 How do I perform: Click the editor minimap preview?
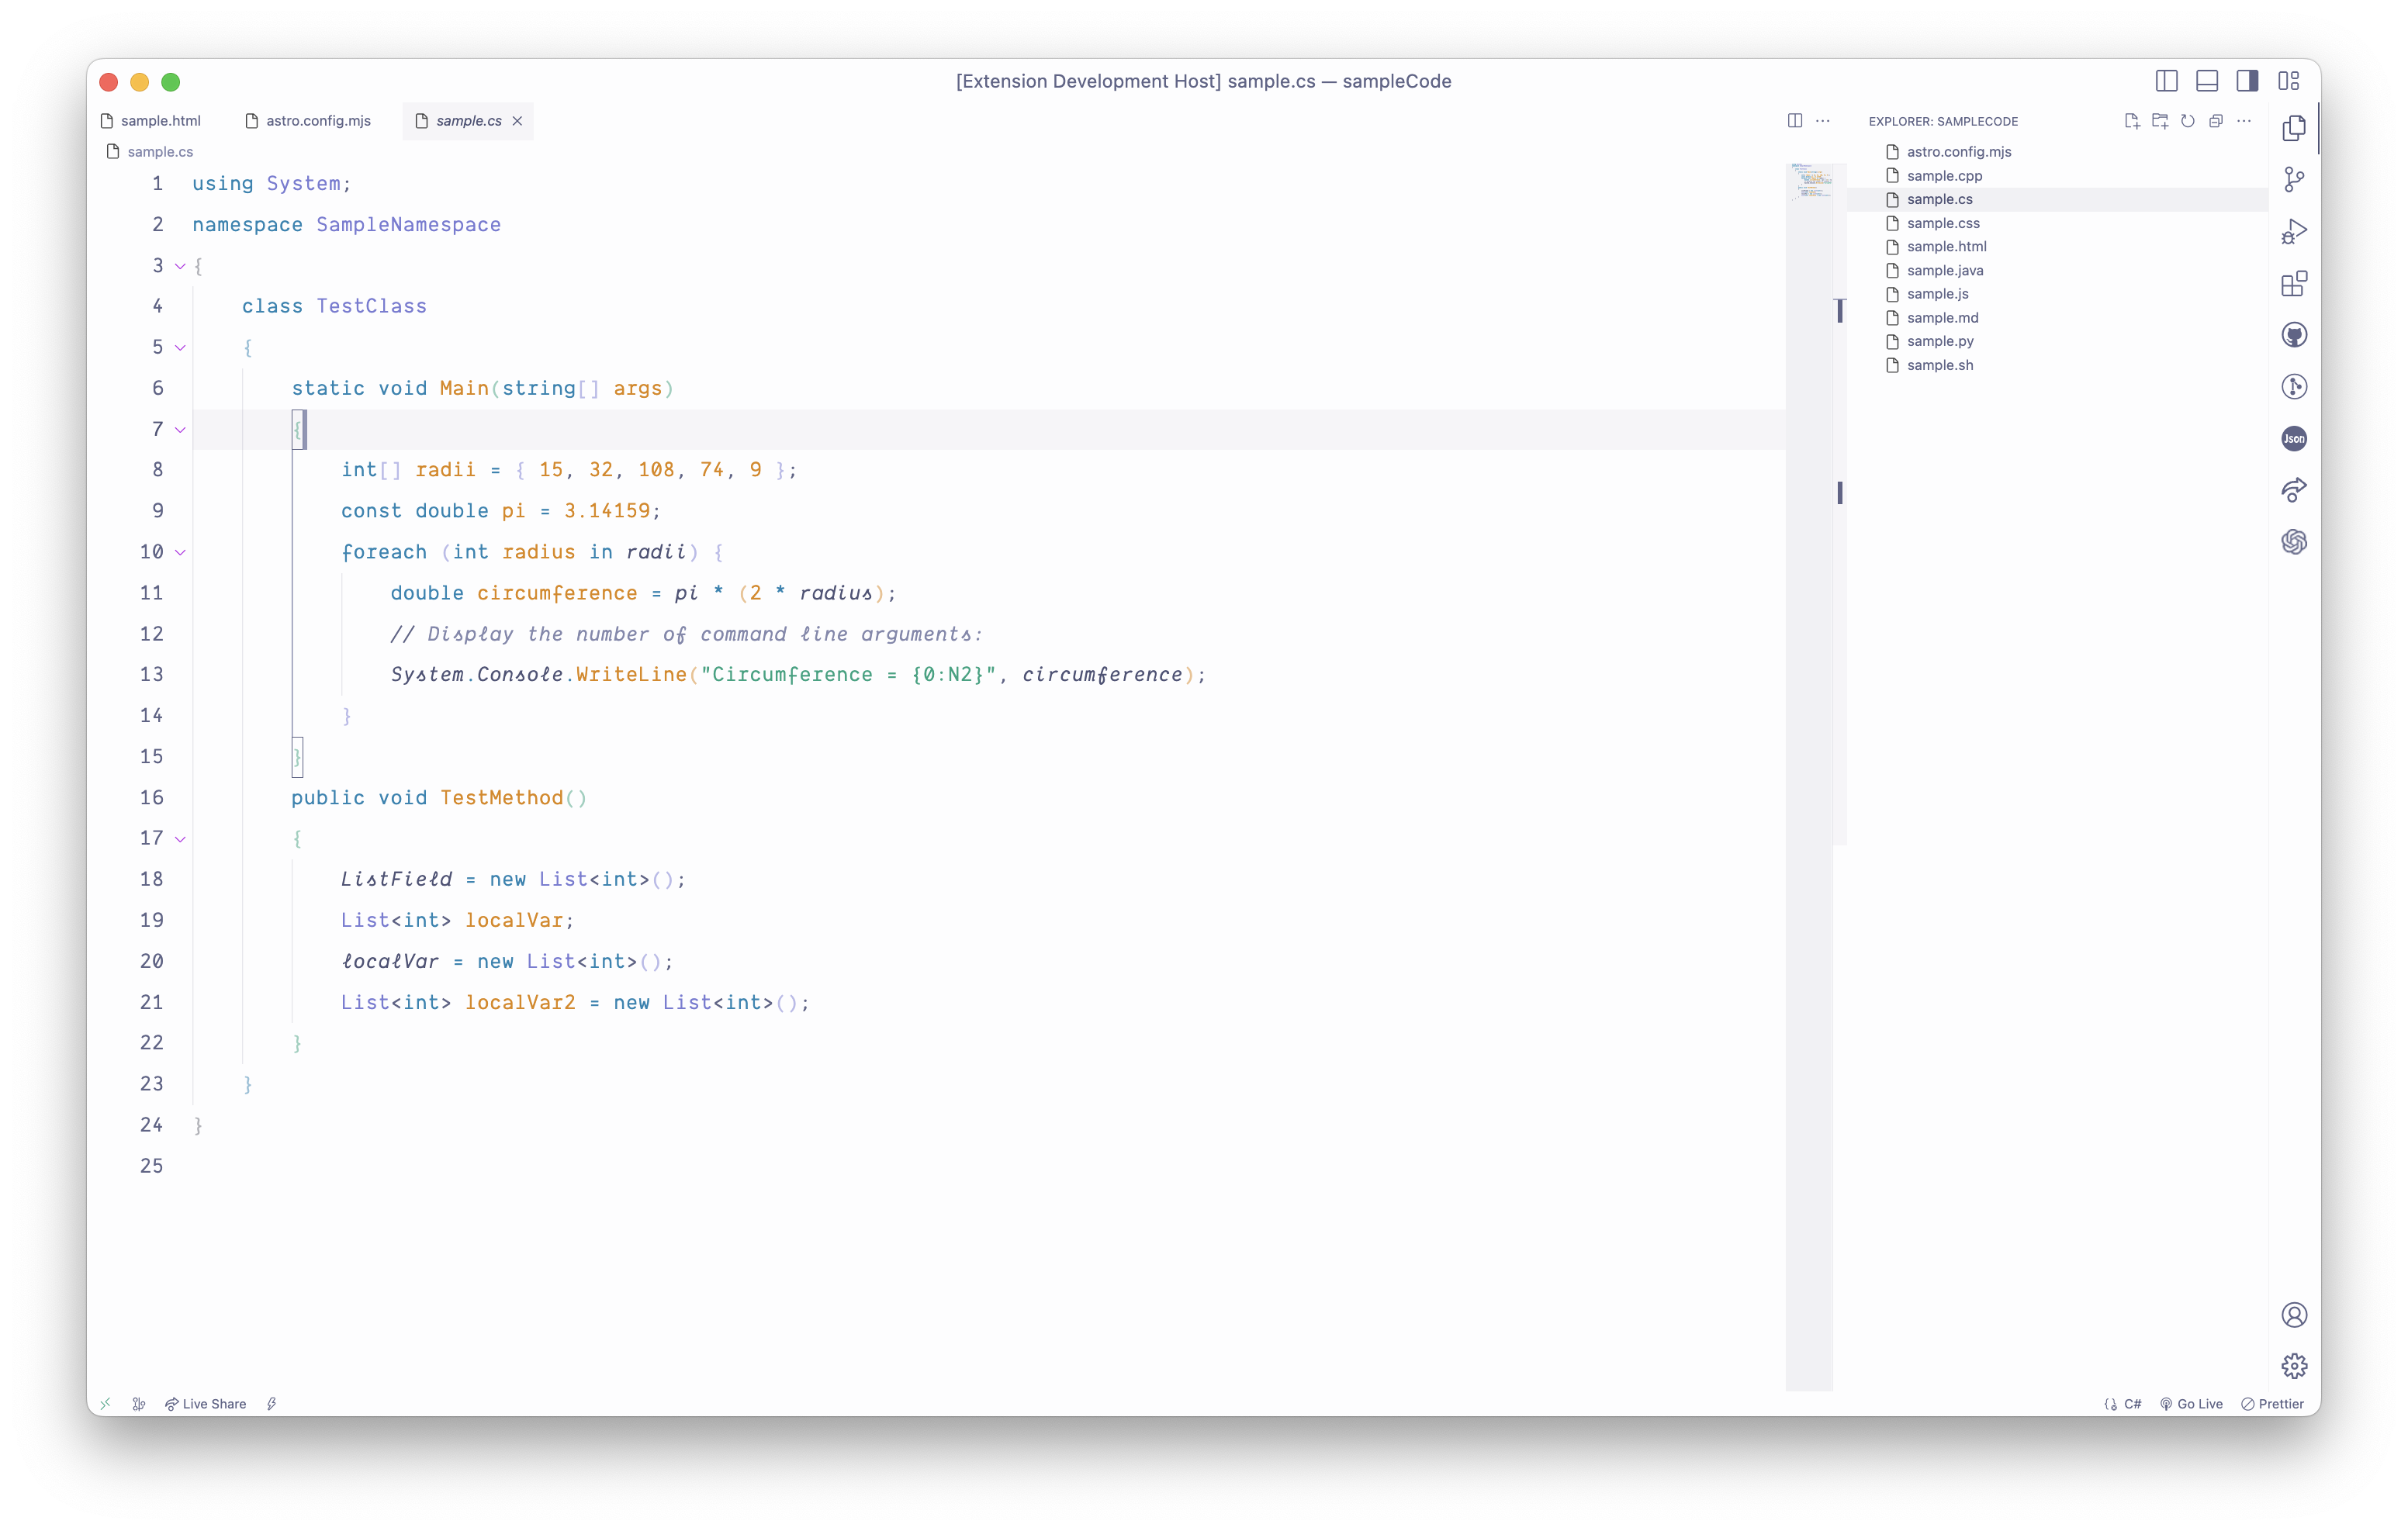click(1811, 181)
